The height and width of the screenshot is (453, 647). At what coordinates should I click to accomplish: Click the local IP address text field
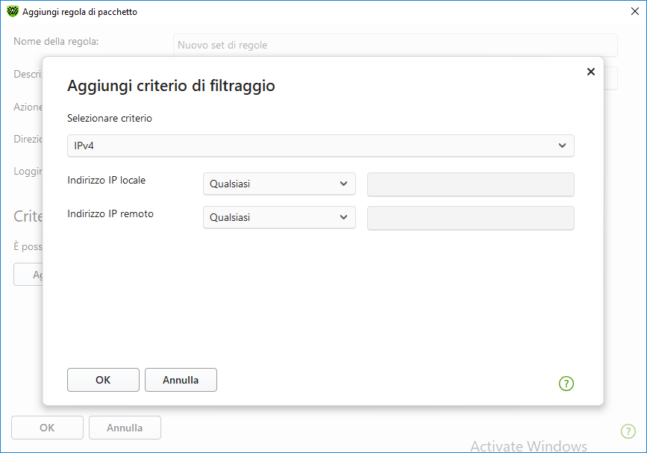click(470, 184)
